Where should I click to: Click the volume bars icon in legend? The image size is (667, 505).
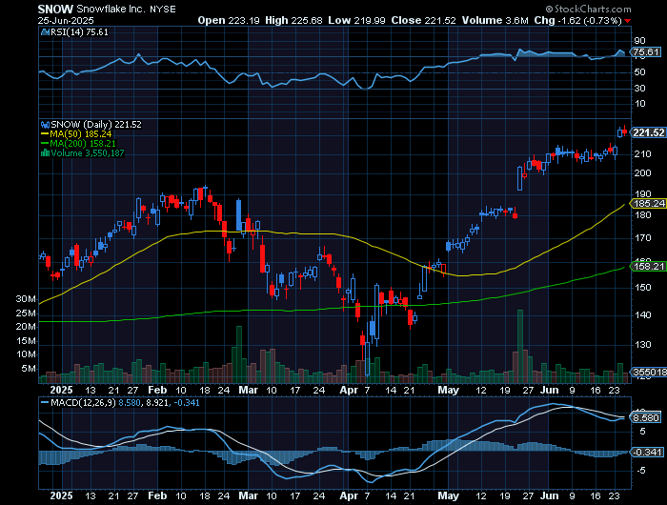click(45, 153)
